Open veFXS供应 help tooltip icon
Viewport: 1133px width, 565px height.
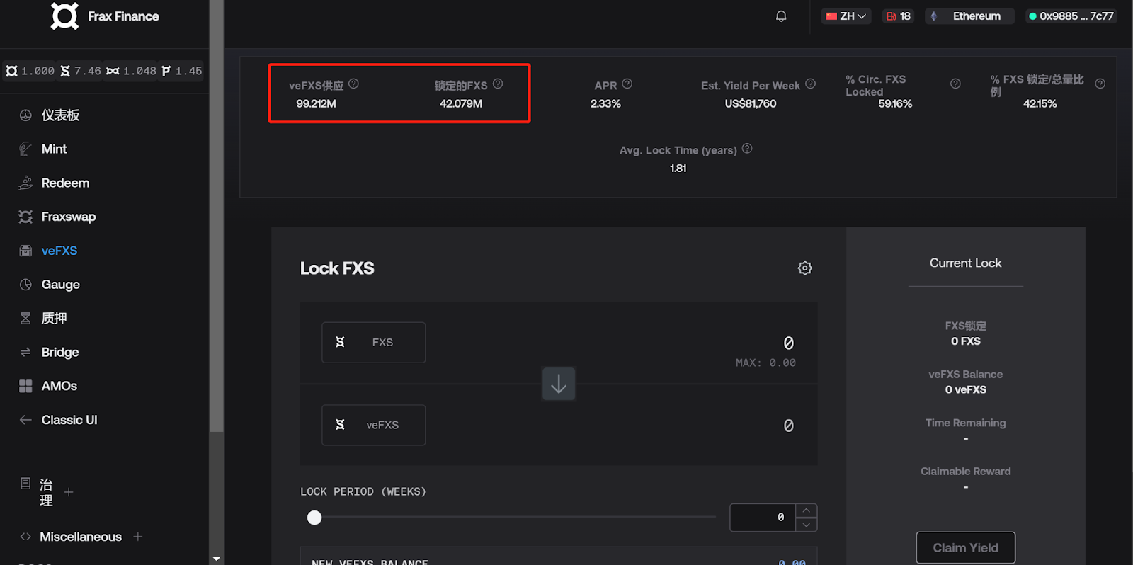pos(353,84)
